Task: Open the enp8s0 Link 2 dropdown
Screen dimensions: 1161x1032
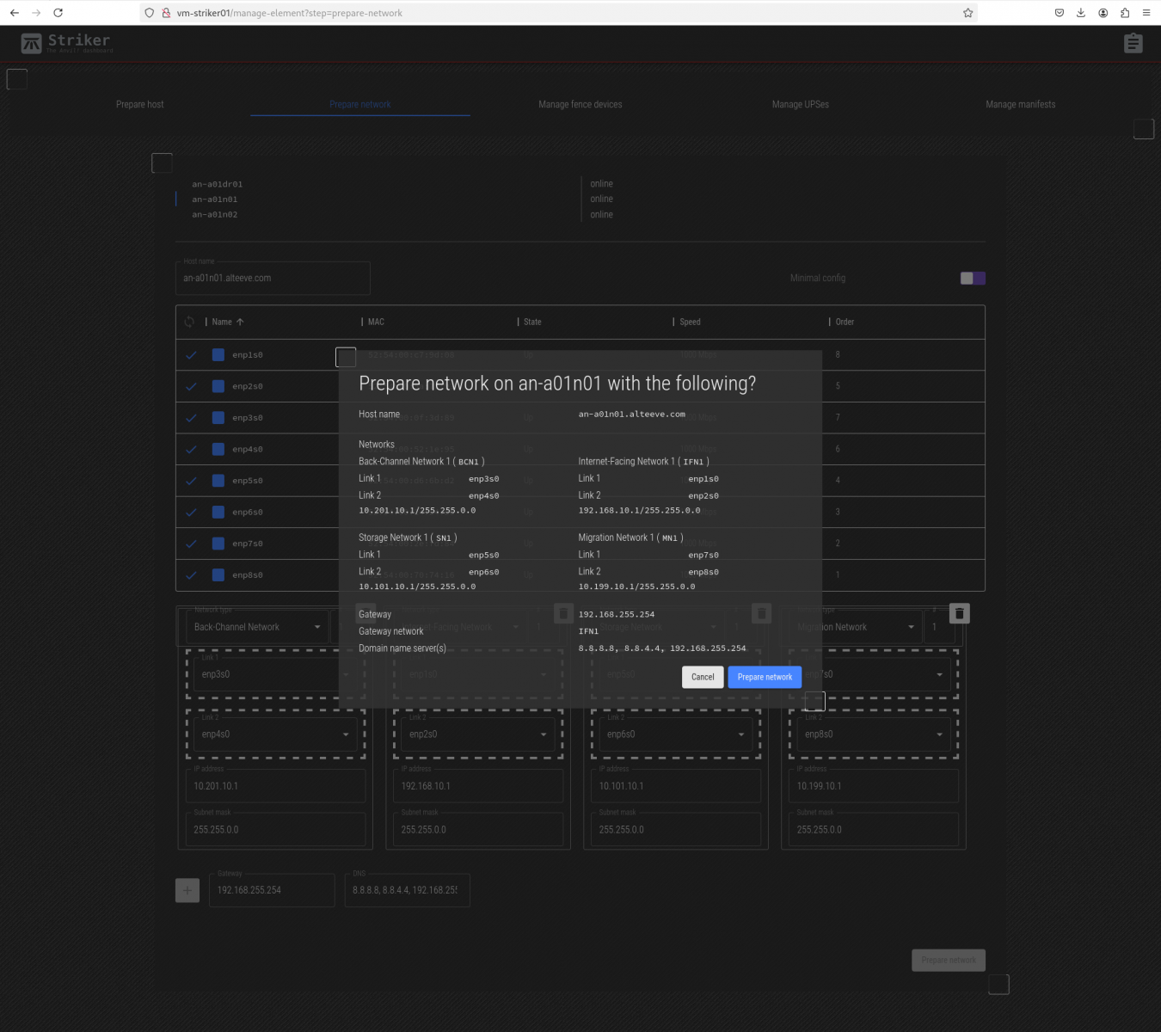Action: (872, 734)
